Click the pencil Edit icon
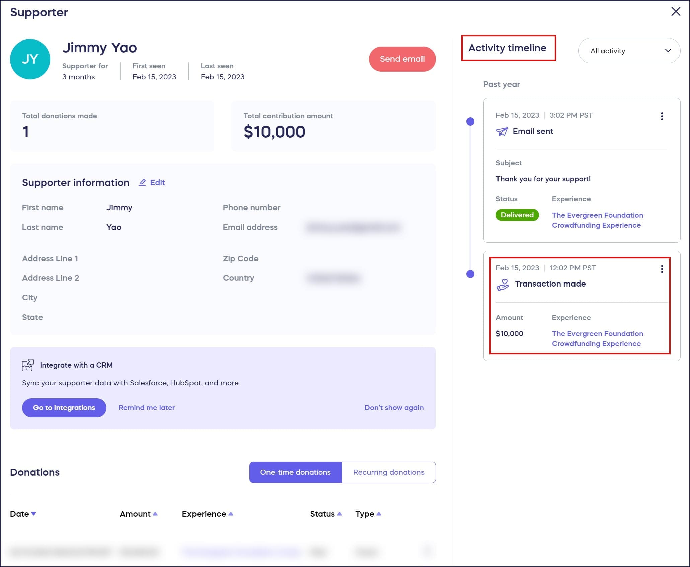Viewport: 690px width, 567px height. [142, 182]
